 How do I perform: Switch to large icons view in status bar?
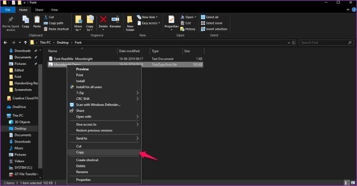(352, 182)
